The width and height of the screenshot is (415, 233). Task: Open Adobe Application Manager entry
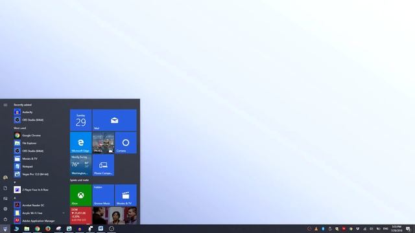tap(40, 221)
